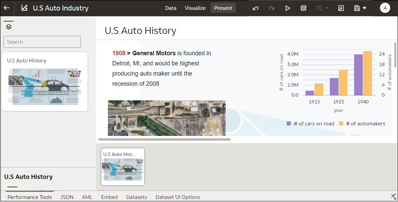
Task: Click the '# of automakers' legend label
Action: (366, 124)
